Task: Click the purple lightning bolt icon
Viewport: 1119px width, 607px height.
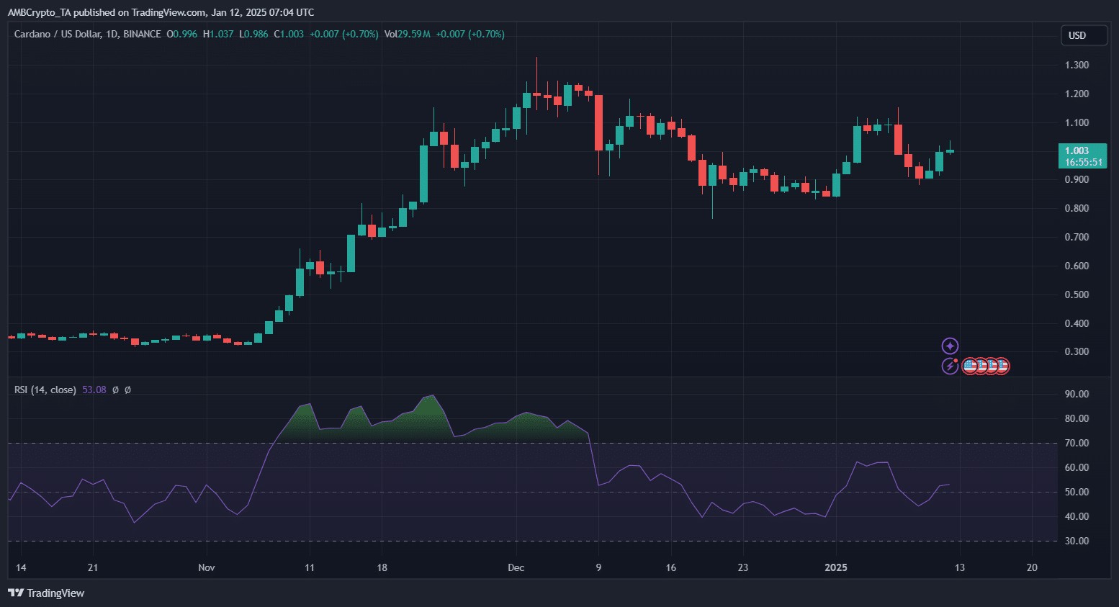Action: coord(950,367)
